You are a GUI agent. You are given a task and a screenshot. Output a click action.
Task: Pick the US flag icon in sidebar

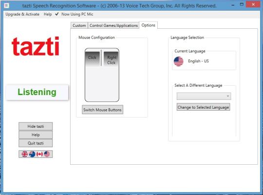tap(47, 154)
